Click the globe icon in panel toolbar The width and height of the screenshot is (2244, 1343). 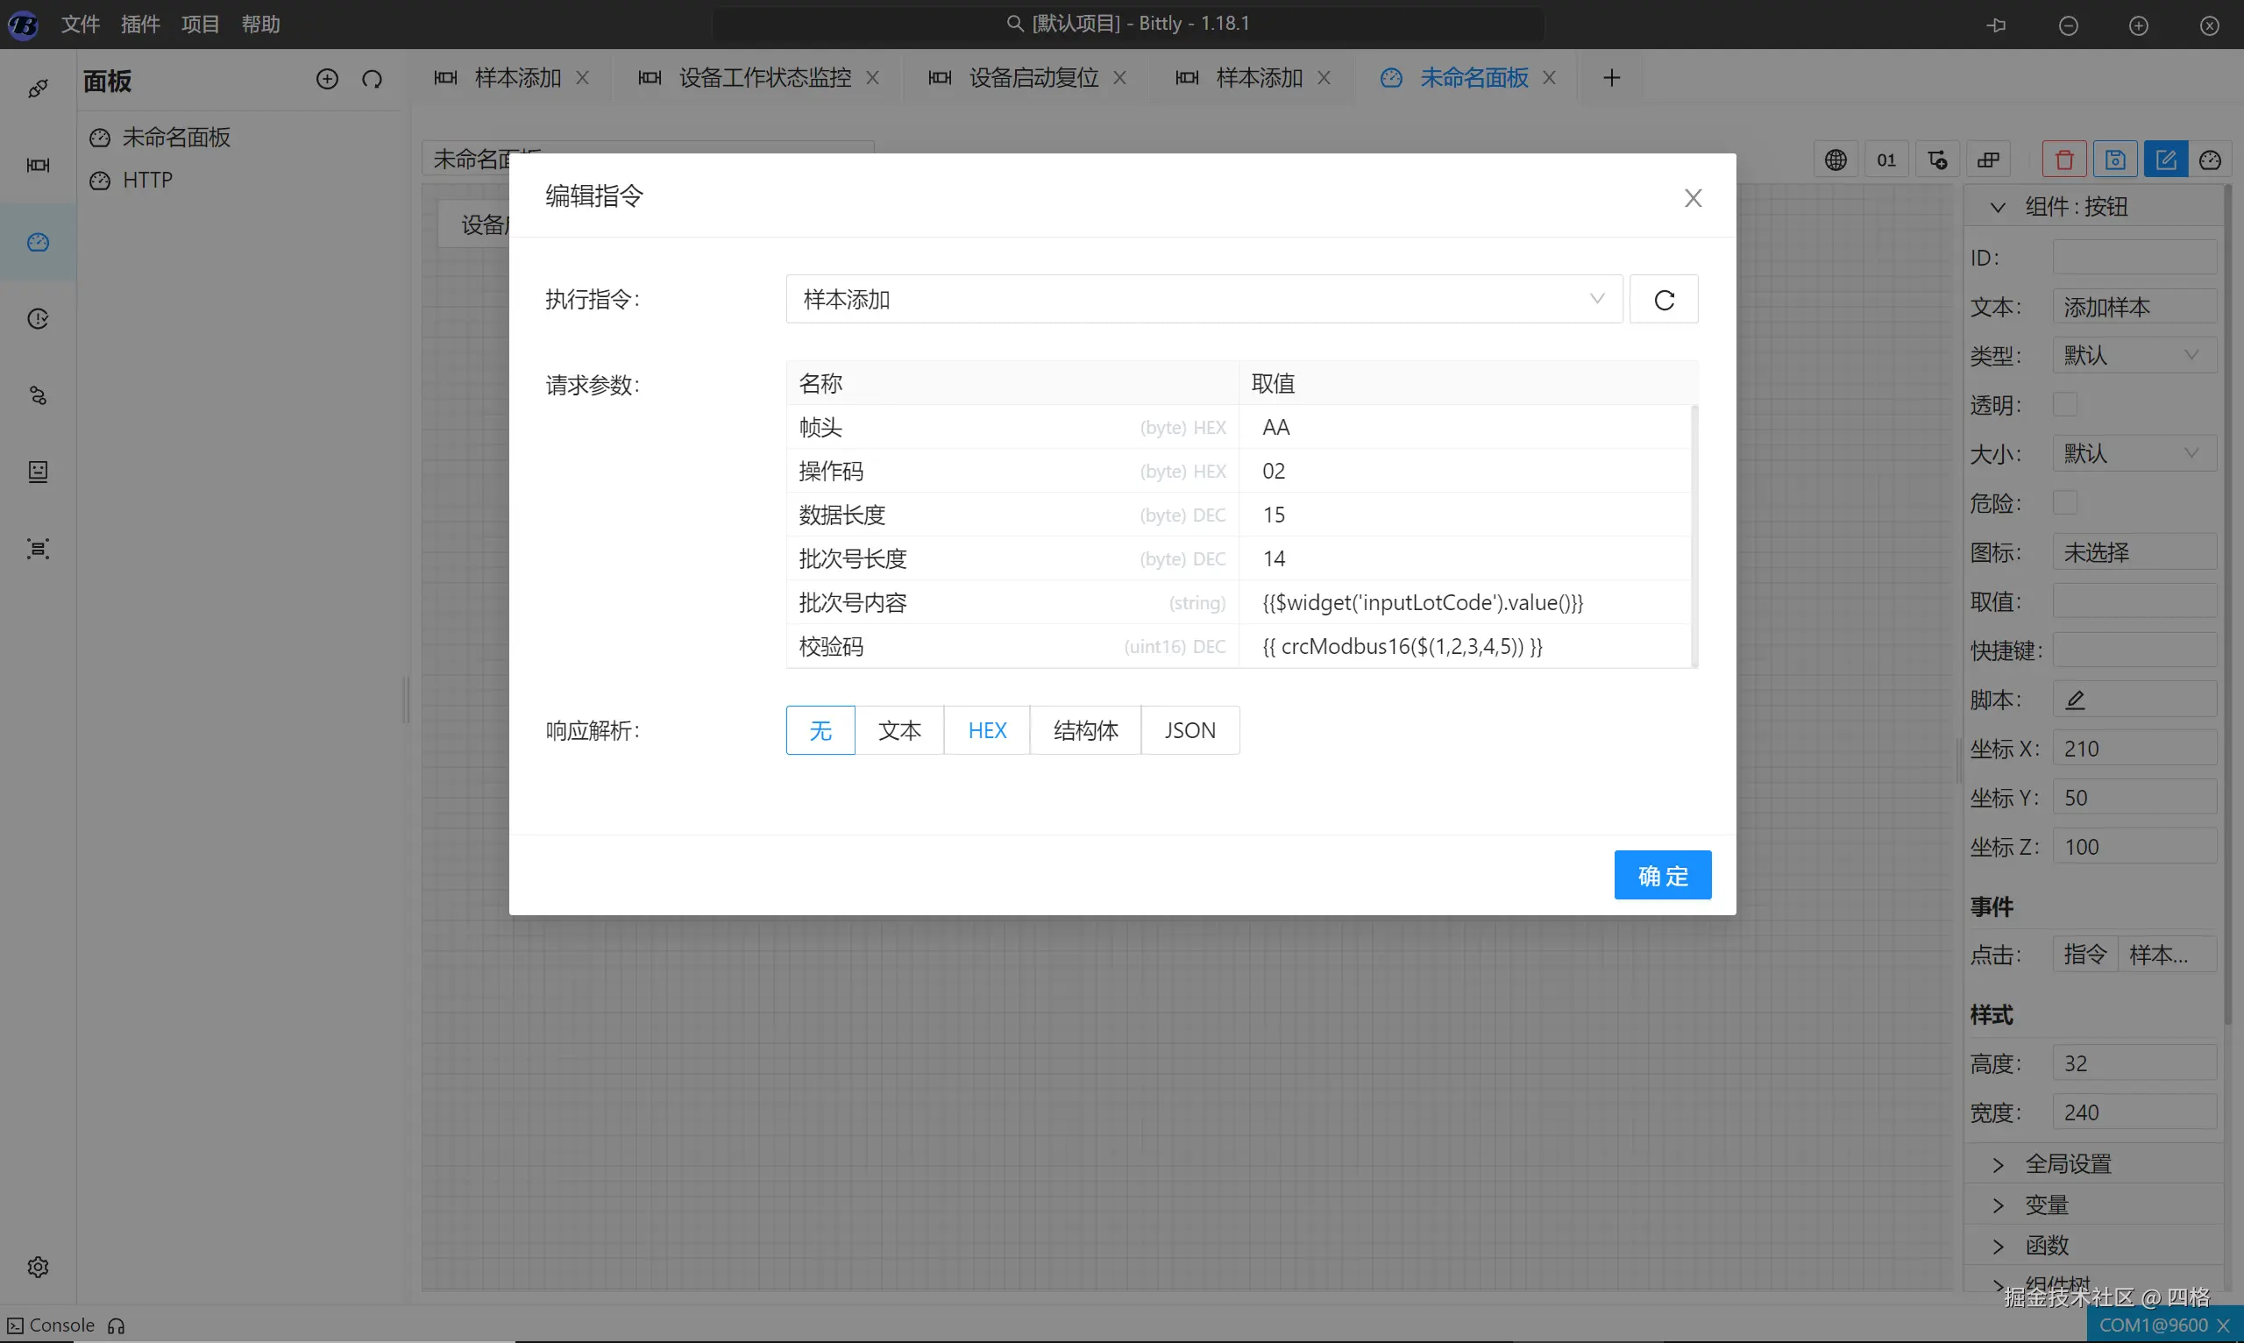(x=1835, y=160)
